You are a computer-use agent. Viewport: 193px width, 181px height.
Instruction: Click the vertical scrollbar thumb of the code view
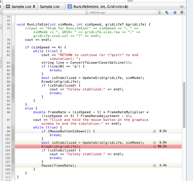[184, 105]
